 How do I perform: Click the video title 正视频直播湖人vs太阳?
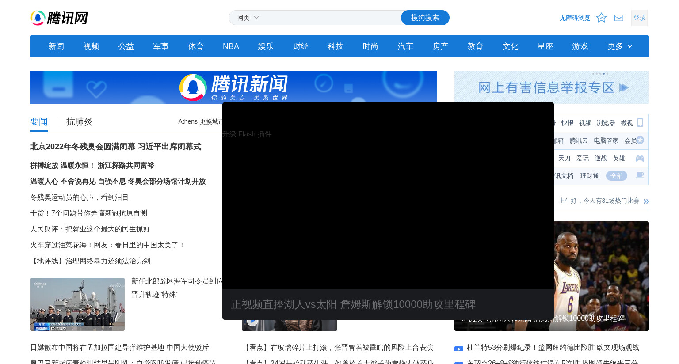[x=353, y=304]
